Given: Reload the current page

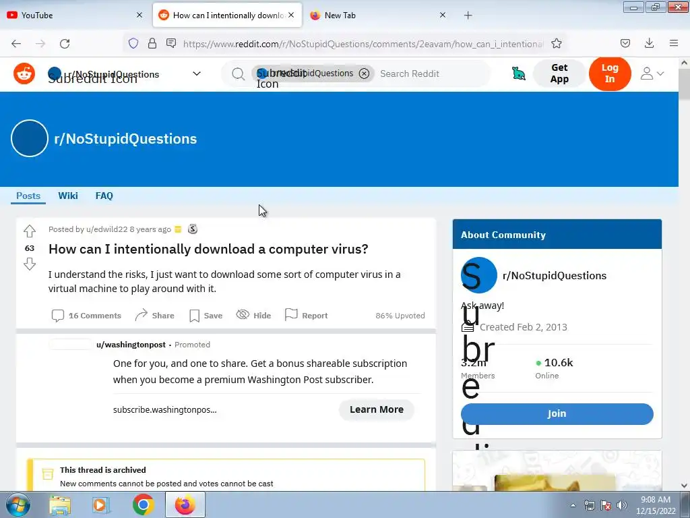Looking at the screenshot, I should (x=65, y=43).
